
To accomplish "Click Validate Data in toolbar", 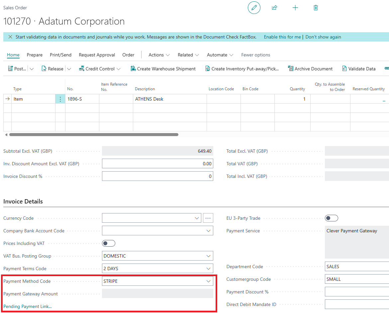I will (x=359, y=69).
